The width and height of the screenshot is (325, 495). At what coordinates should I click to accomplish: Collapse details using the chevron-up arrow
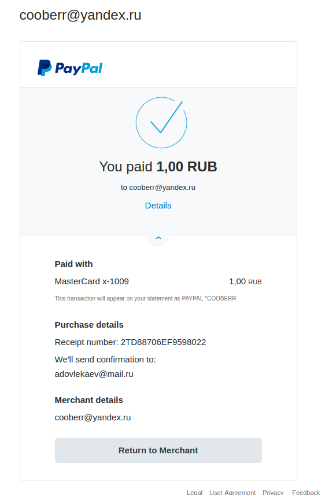(158, 238)
